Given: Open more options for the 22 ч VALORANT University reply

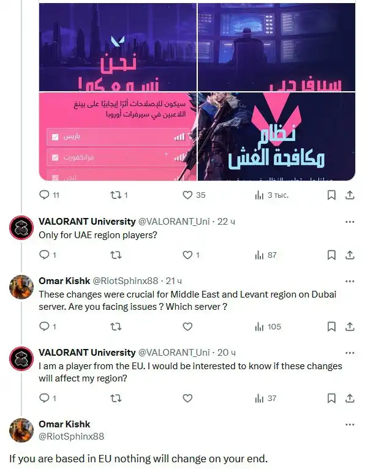Looking at the screenshot, I should (x=350, y=222).
